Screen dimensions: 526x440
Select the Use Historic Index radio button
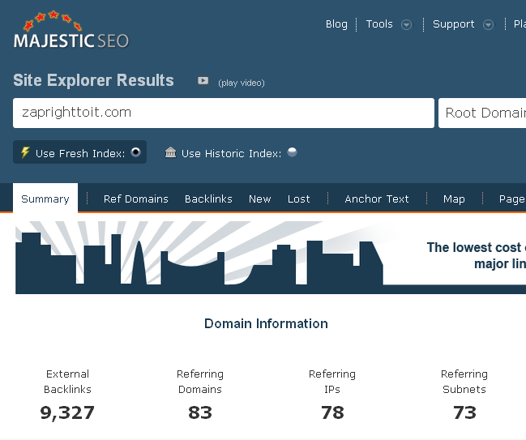pos(292,152)
